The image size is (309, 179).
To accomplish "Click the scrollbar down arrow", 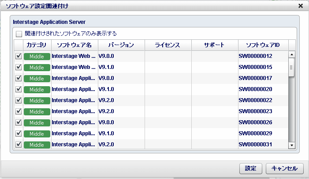I will tap(292, 145).
